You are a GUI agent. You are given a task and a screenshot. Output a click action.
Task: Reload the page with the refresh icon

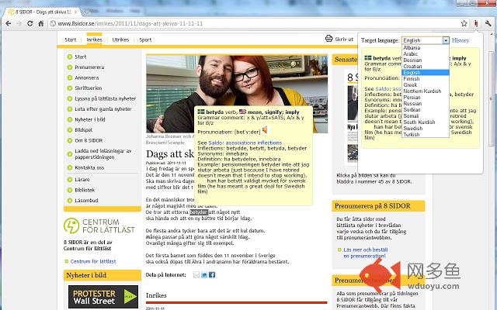click(30, 23)
